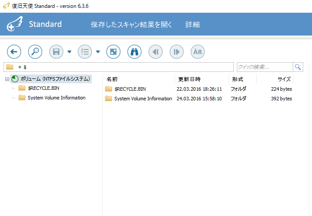Screen dimensions: 312x216
Task: Click the floppy disk save icon
Action: click(x=56, y=52)
